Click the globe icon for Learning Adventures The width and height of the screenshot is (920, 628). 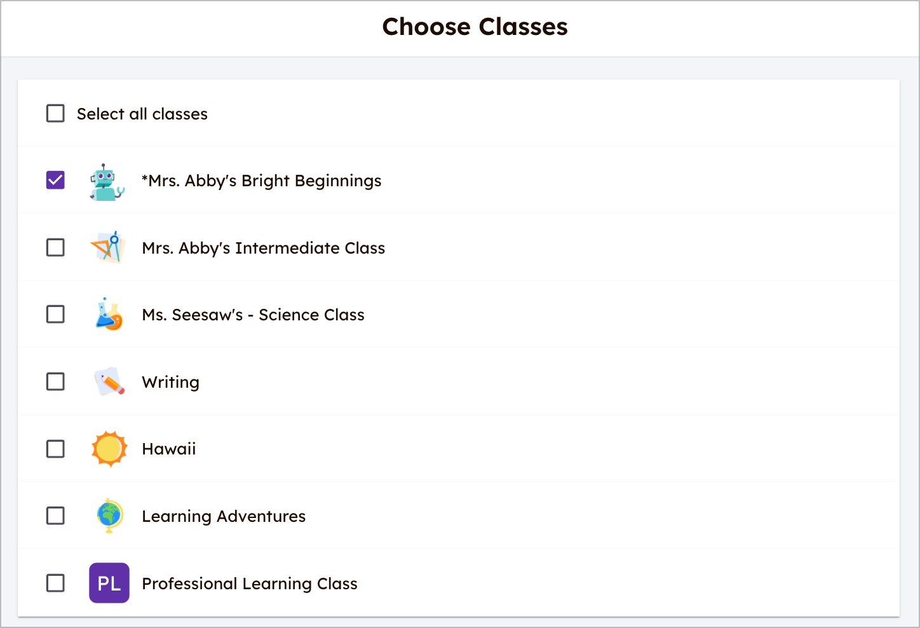[109, 515]
